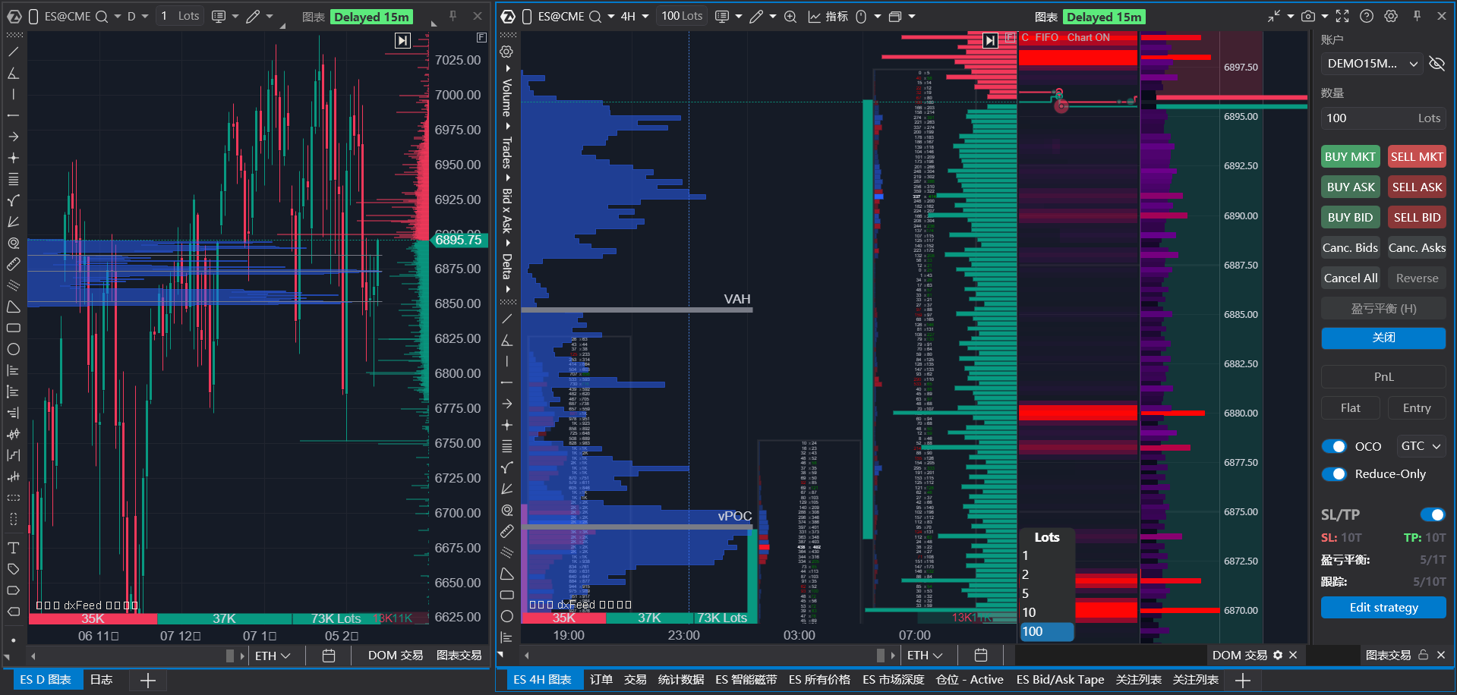The width and height of the screenshot is (1457, 695).
Task: Open the GTC time-in-force dropdown
Action: [x=1421, y=446]
